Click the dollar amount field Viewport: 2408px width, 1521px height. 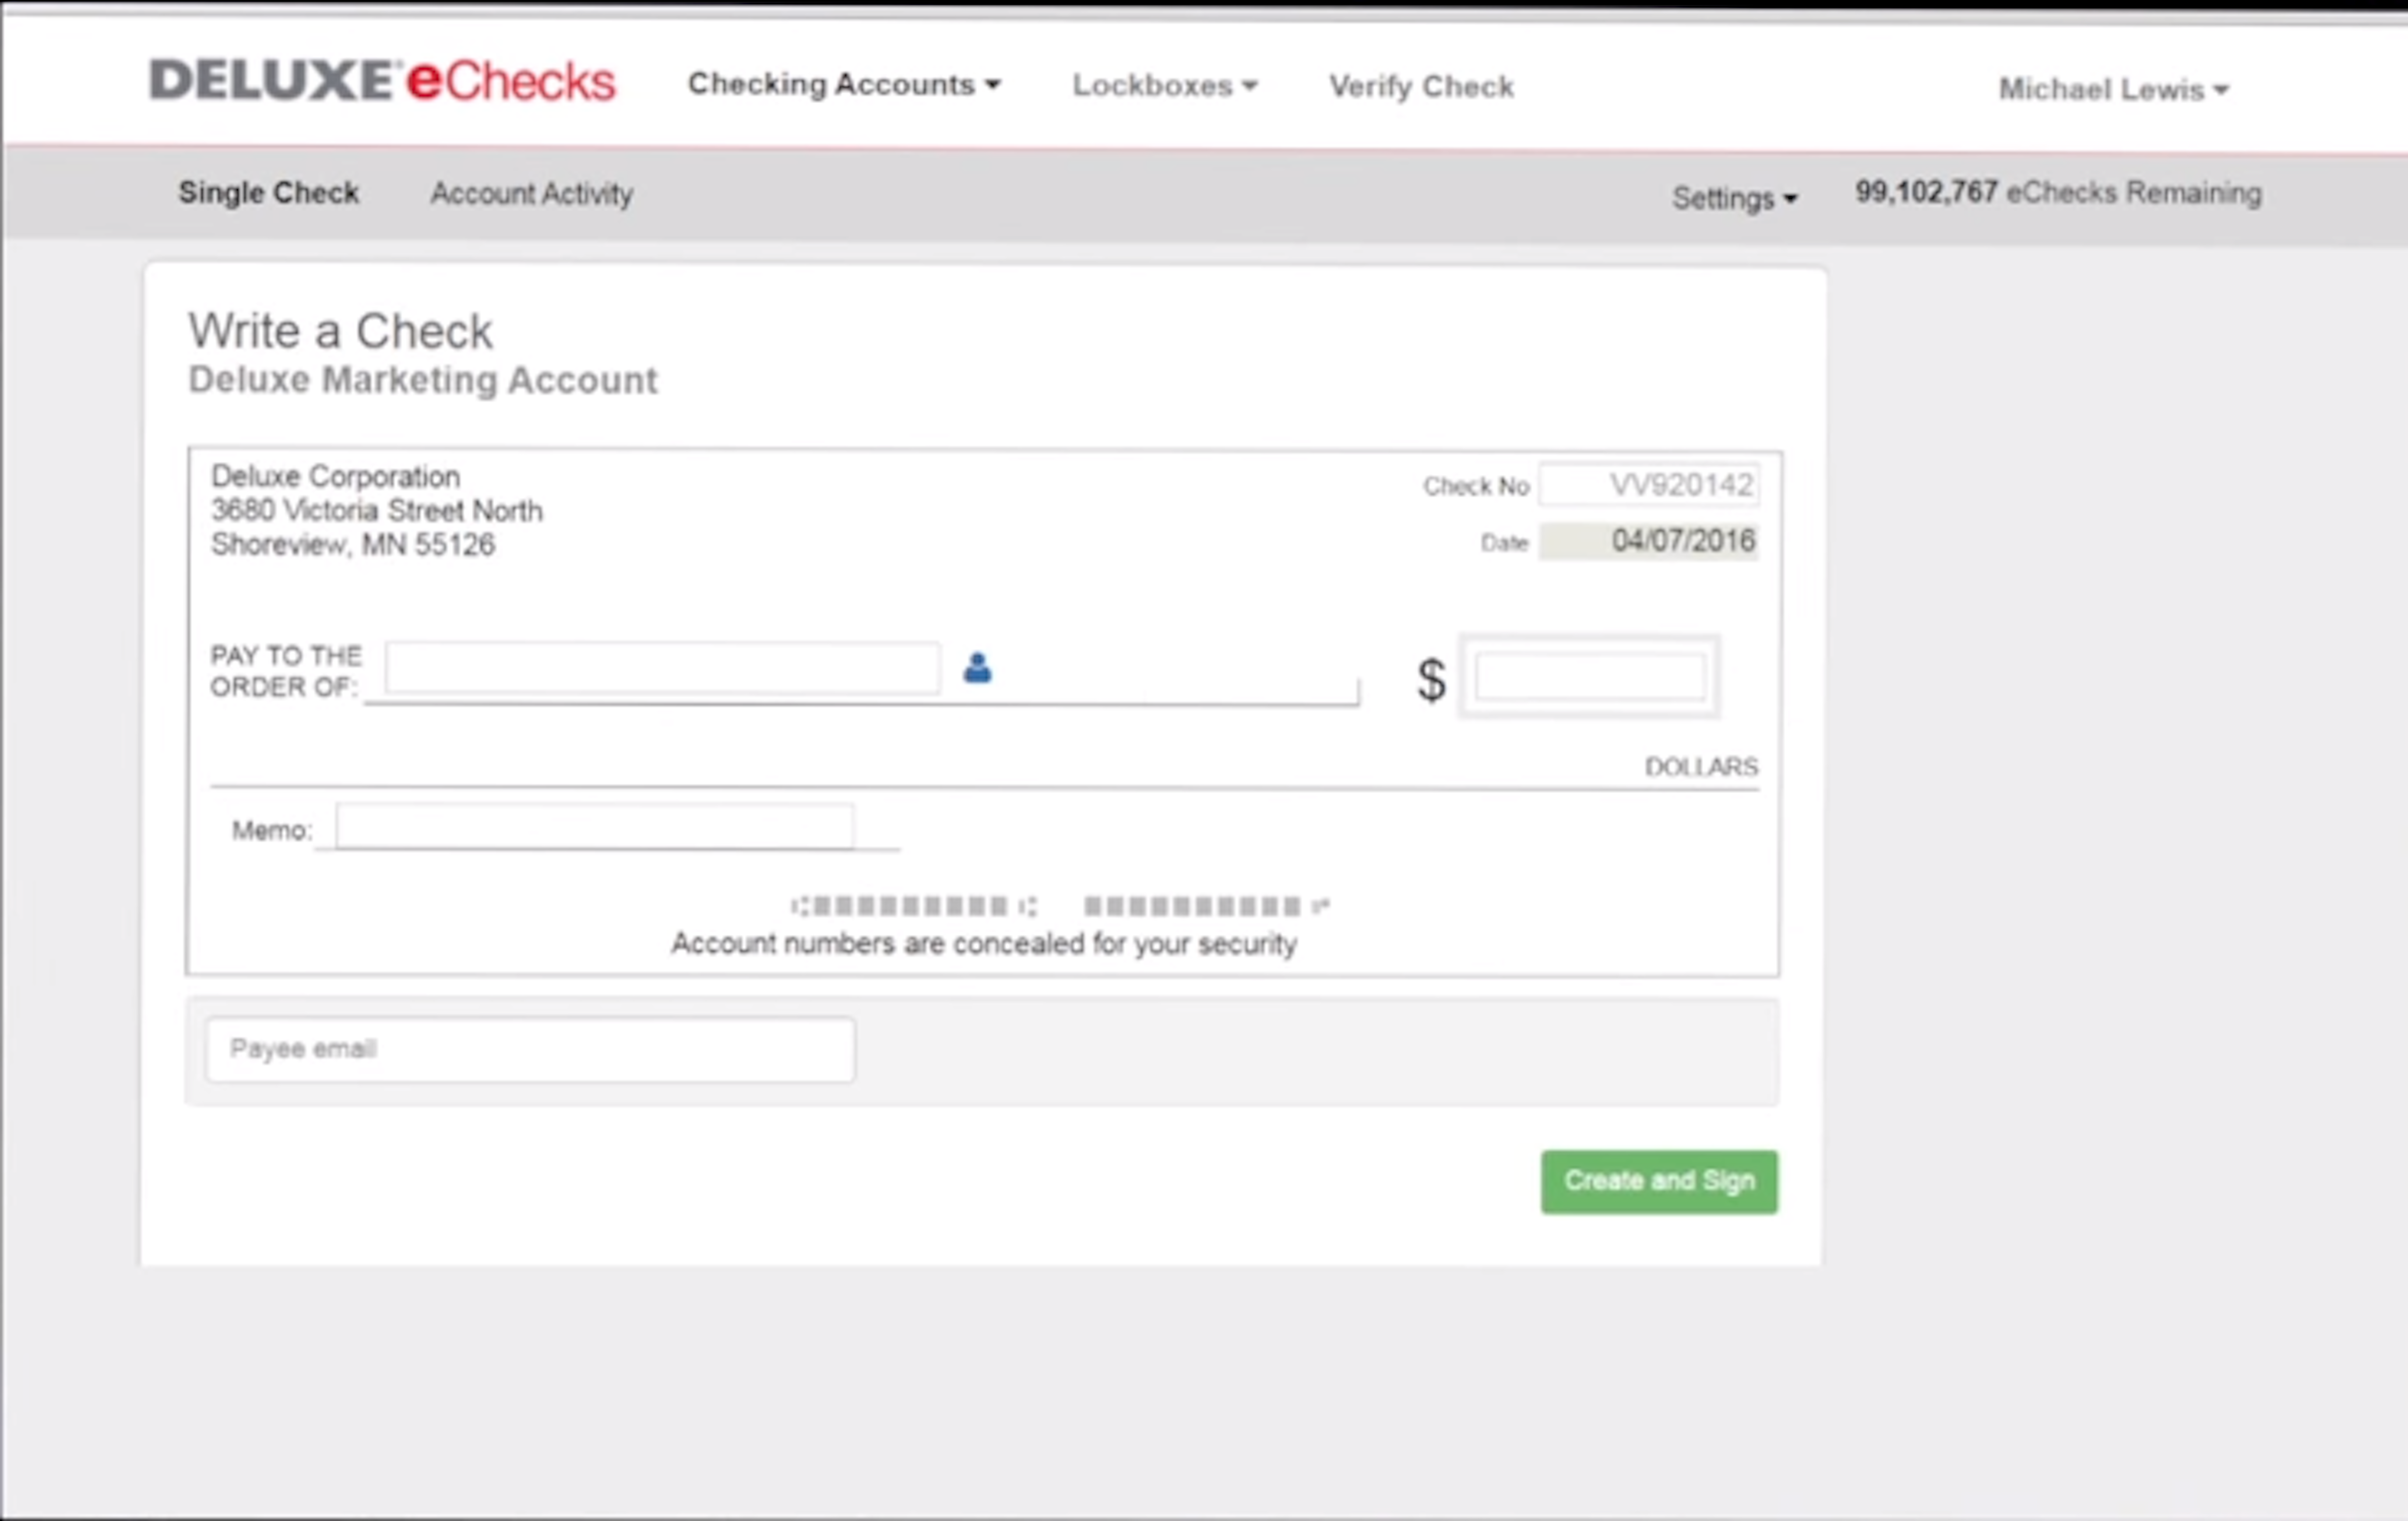click(1589, 676)
